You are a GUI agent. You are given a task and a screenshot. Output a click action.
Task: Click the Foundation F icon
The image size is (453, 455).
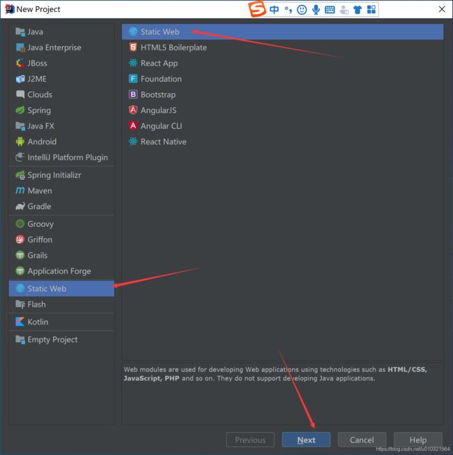coord(133,79)
